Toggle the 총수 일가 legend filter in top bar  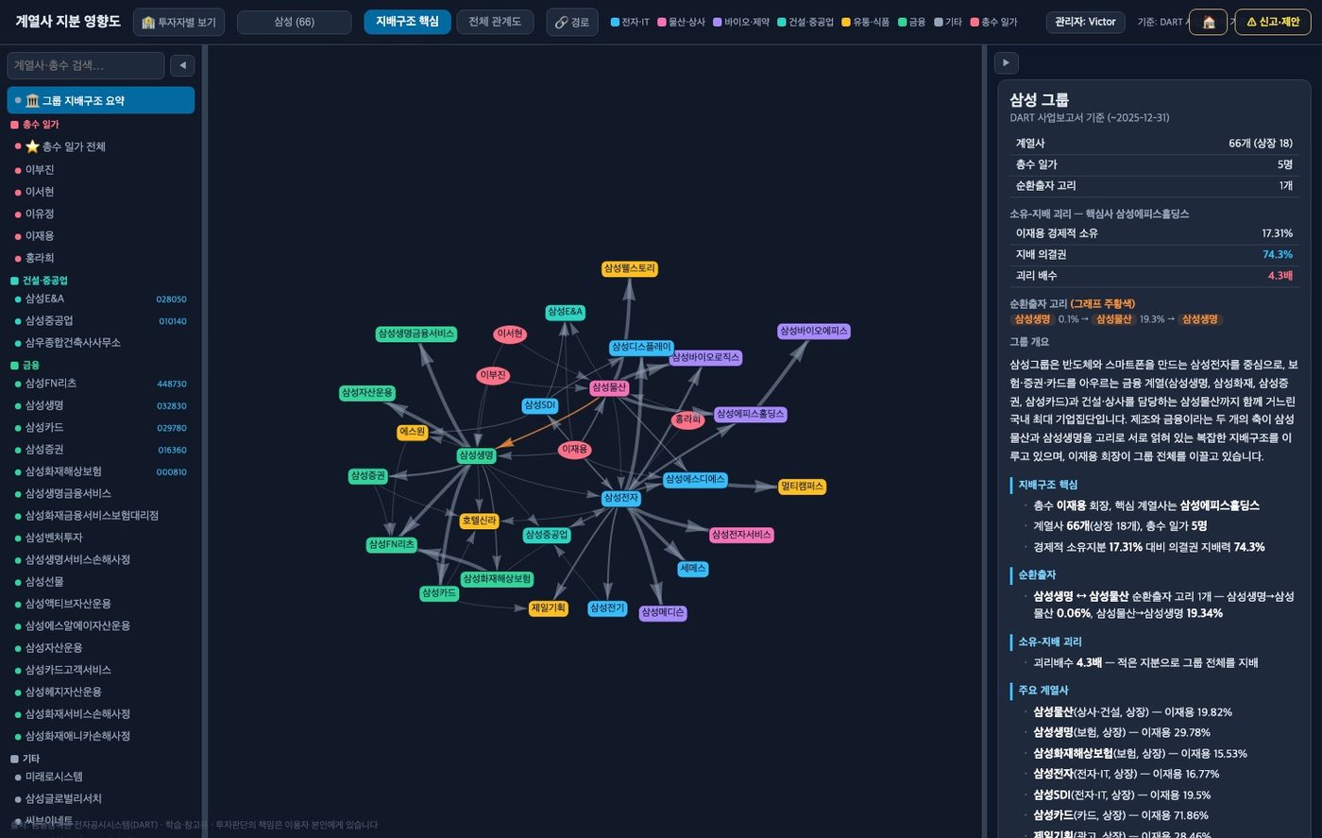(994, 22)
